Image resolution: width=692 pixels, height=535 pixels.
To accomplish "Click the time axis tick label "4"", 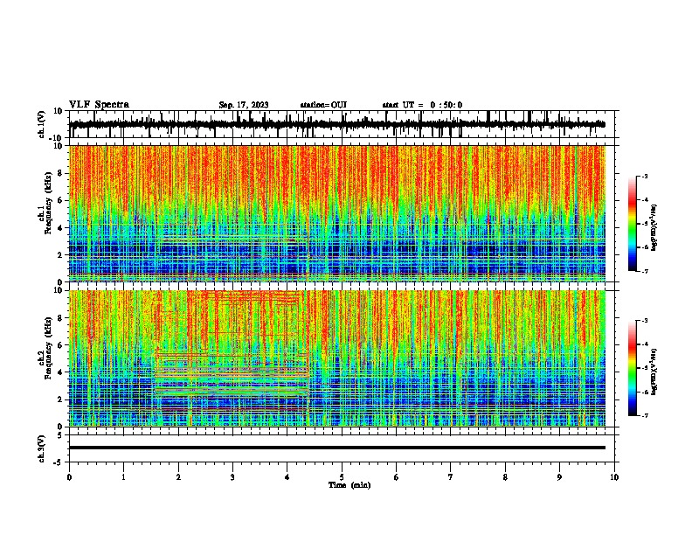I will pos(287,477).
